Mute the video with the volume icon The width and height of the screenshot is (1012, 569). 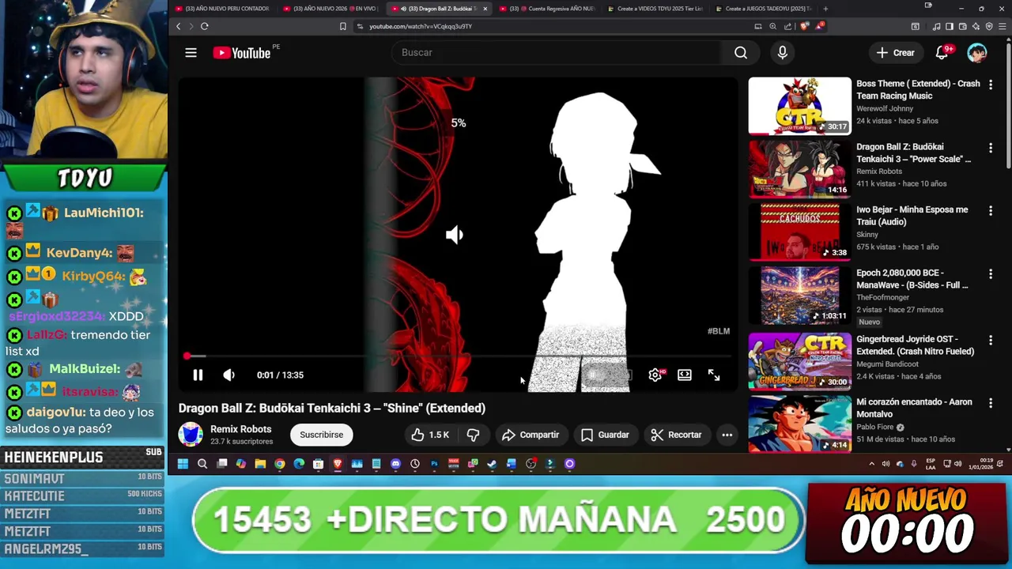click(x=228, y=375)
